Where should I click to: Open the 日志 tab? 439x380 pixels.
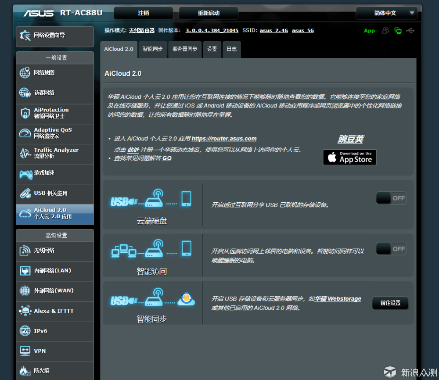click(231, 49)
